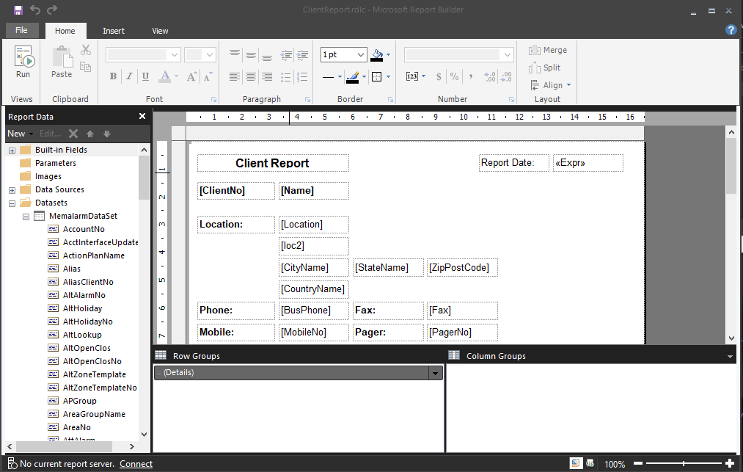Click the Merge cells button

(548, 51)
